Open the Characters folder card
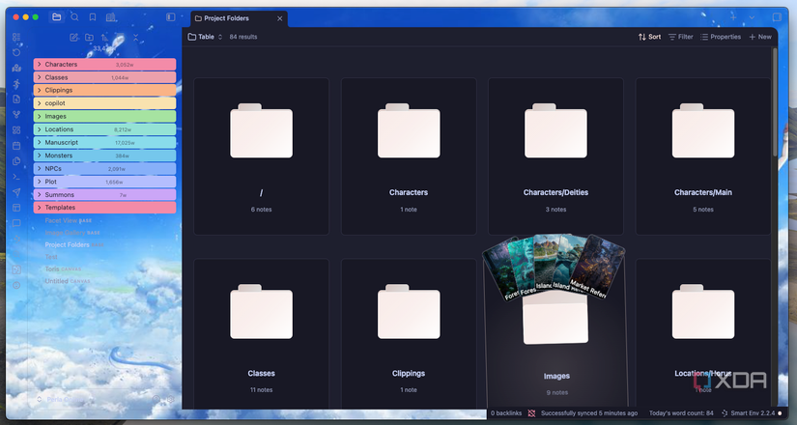 (409, 156)
